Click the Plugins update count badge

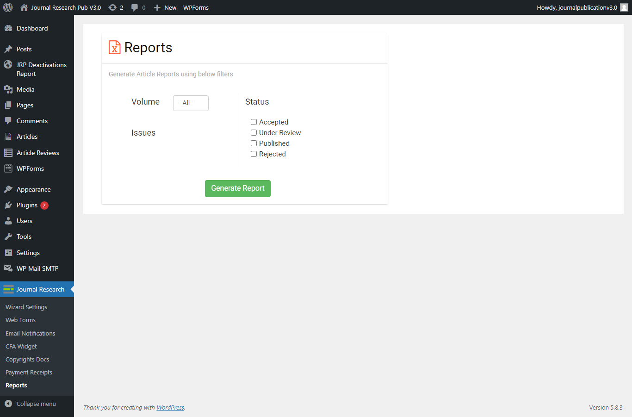tap(44, 205)
